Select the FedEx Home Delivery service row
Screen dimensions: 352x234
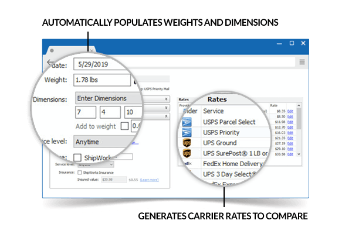click(x=232, y=164)
